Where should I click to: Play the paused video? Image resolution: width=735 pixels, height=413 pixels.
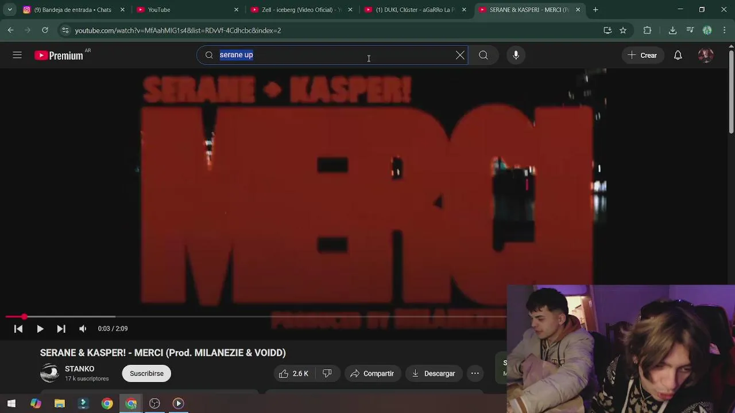40,329
